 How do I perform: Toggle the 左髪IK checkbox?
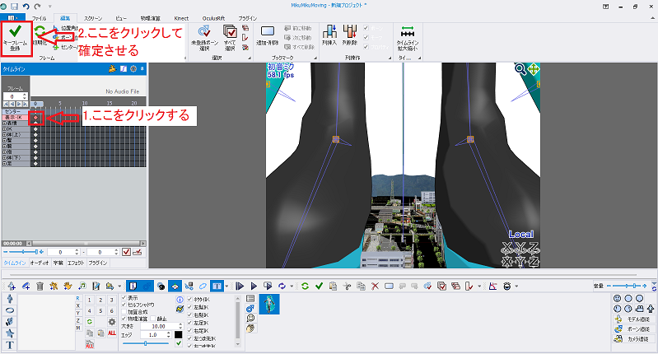tap(189, 307)
